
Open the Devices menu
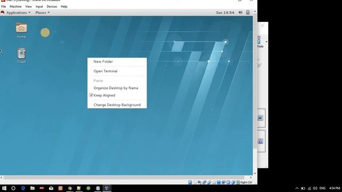[x=52, y=6]
